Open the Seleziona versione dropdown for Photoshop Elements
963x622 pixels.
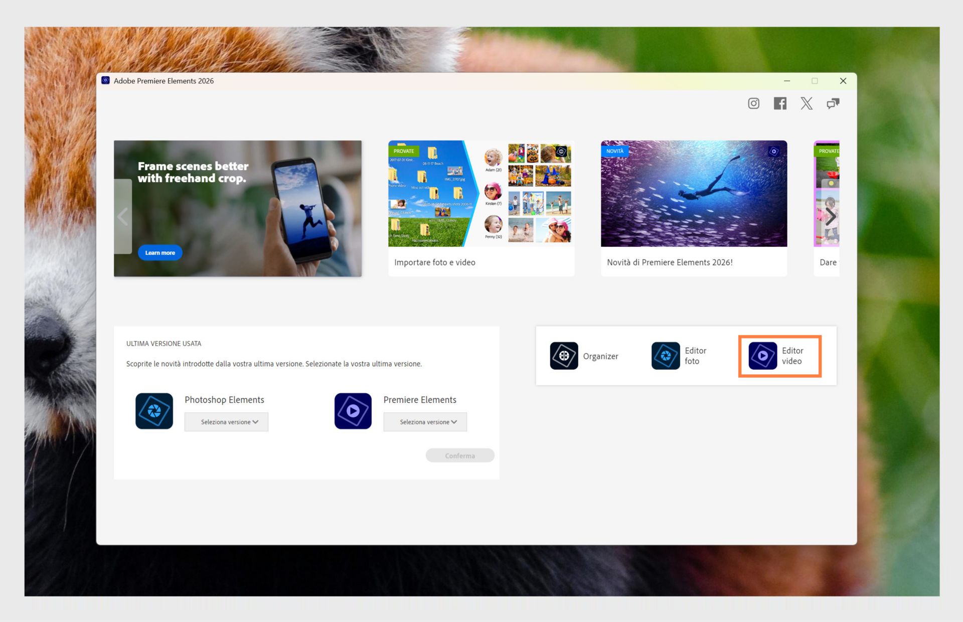pos(226,422)
